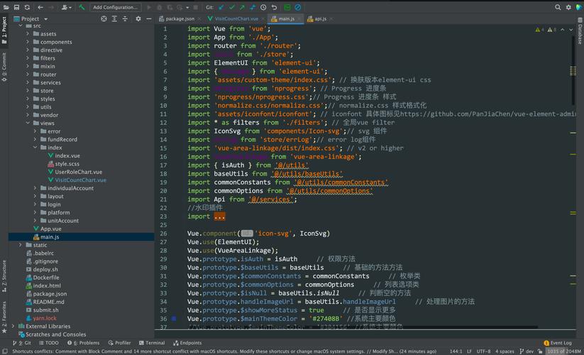The height and width of the screenshot is (355, 584).
Task: Click the build hammer icon in toolbar
Action: (82, 7)
